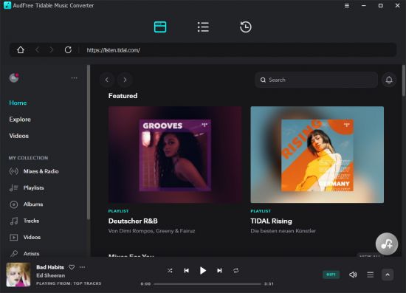Open profile options three-dots menu
The width and height of the screenshot is (406, 293).
[x=75, y=78]
